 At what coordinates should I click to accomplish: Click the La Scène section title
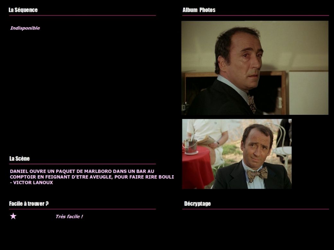[19, 159]
